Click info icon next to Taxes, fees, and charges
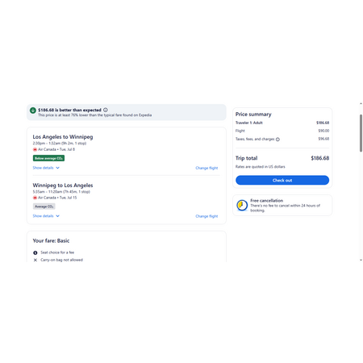 point(277,140)
